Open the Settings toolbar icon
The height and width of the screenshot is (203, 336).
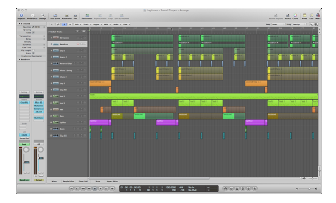point(43,16)
